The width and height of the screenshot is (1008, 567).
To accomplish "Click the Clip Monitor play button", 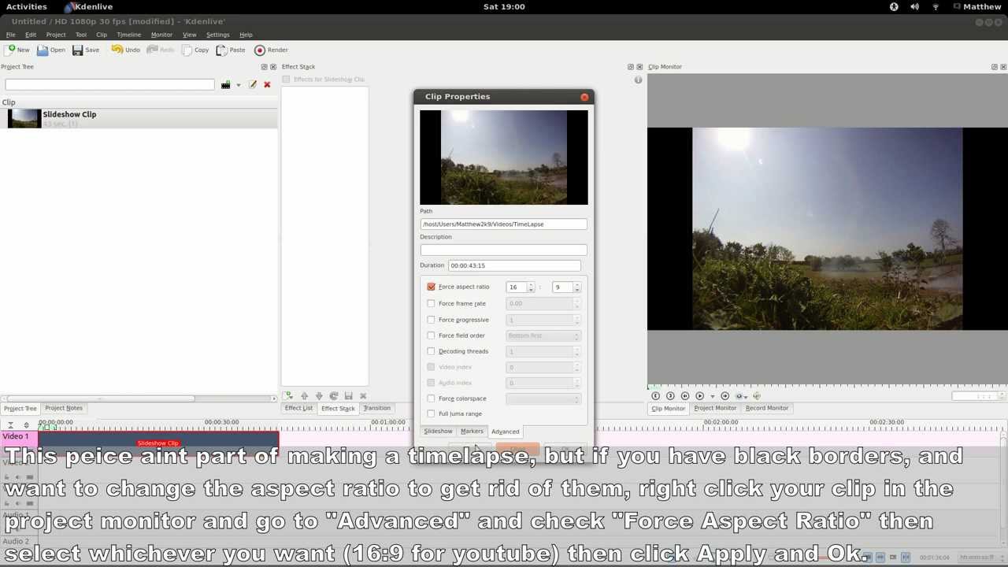I will click(x=699, y=396).
